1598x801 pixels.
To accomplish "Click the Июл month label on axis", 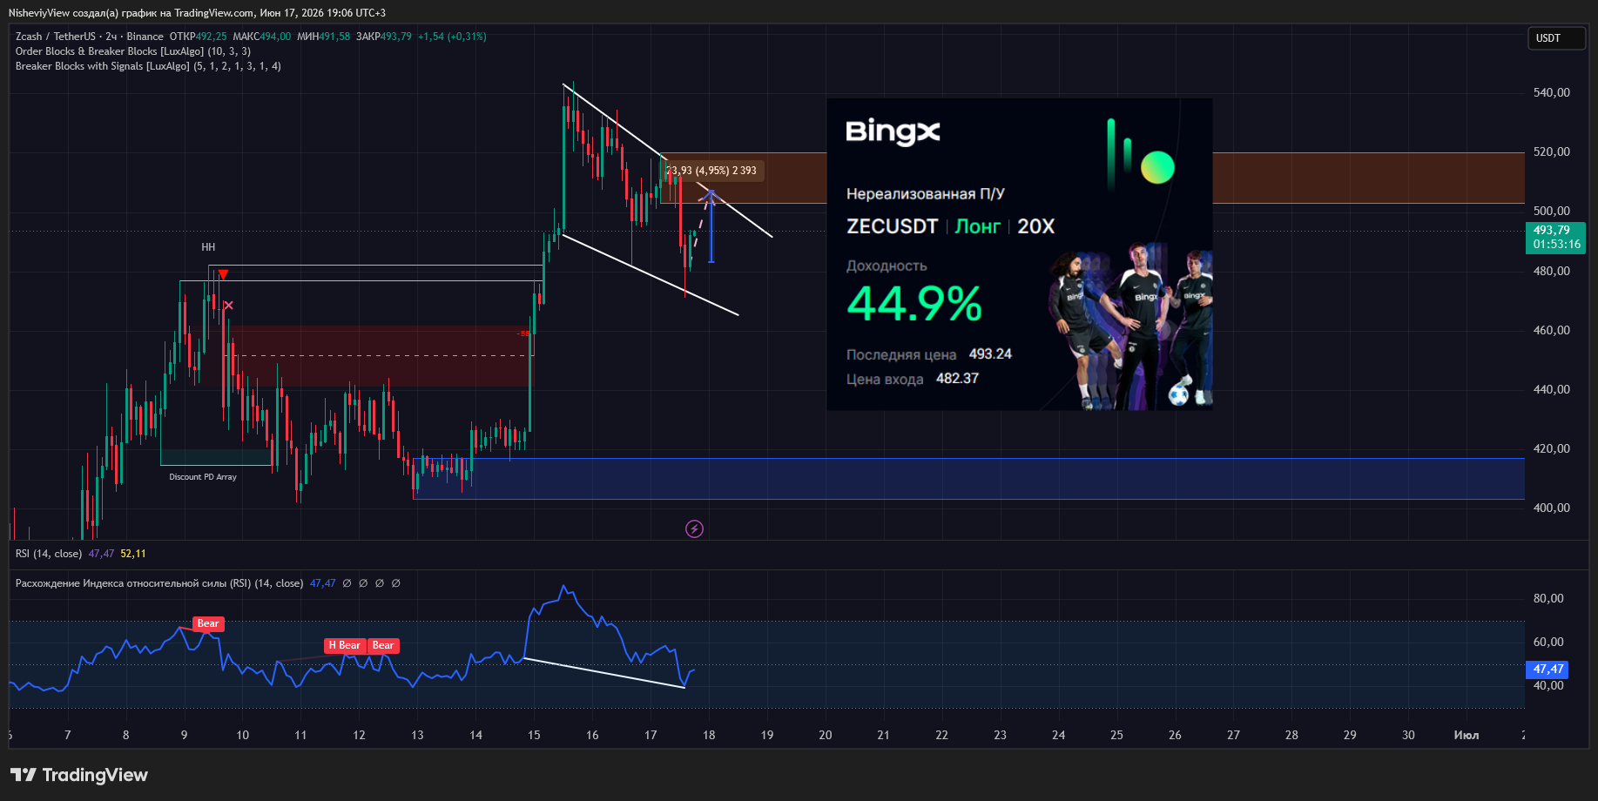I will pos(1467,735).
